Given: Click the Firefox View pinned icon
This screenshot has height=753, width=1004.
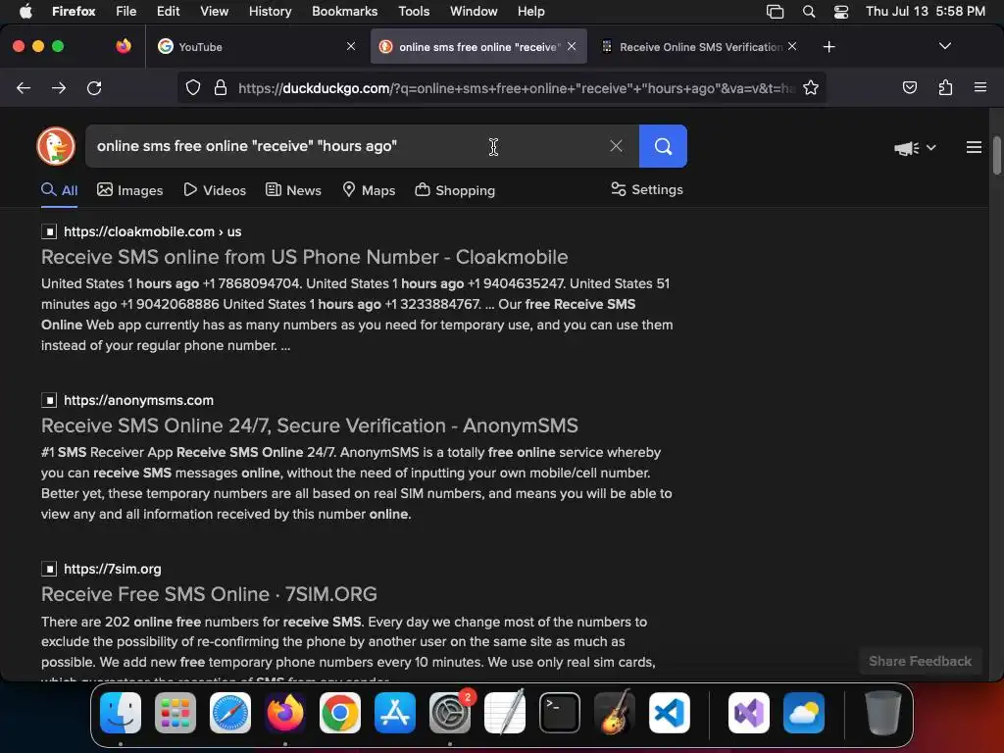Looking at the screenshot, I should [124, 46].
